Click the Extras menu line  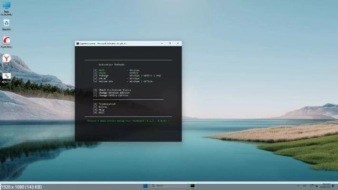100,107
